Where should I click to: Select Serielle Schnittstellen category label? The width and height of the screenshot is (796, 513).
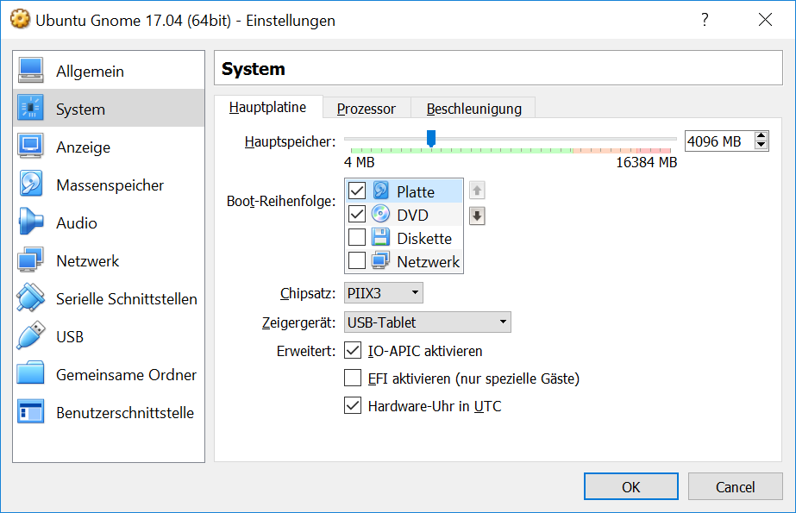click(x=127, y=299)
